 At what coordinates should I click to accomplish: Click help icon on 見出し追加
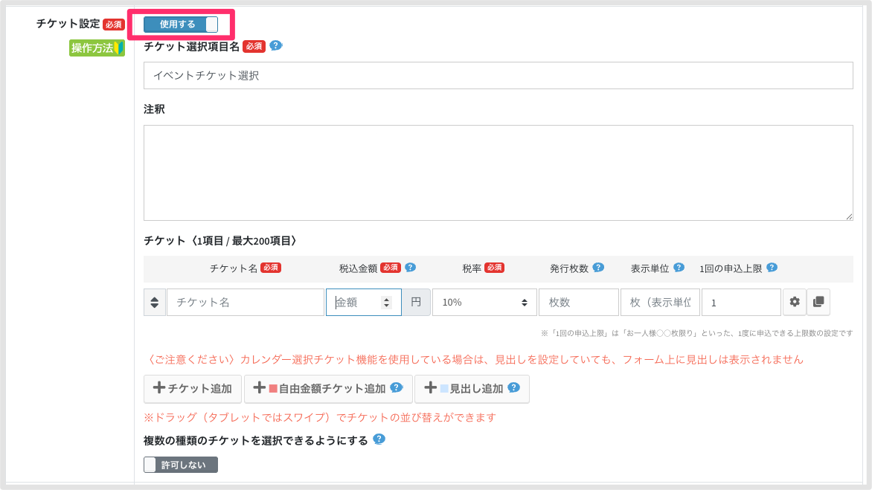click(514, 387)
